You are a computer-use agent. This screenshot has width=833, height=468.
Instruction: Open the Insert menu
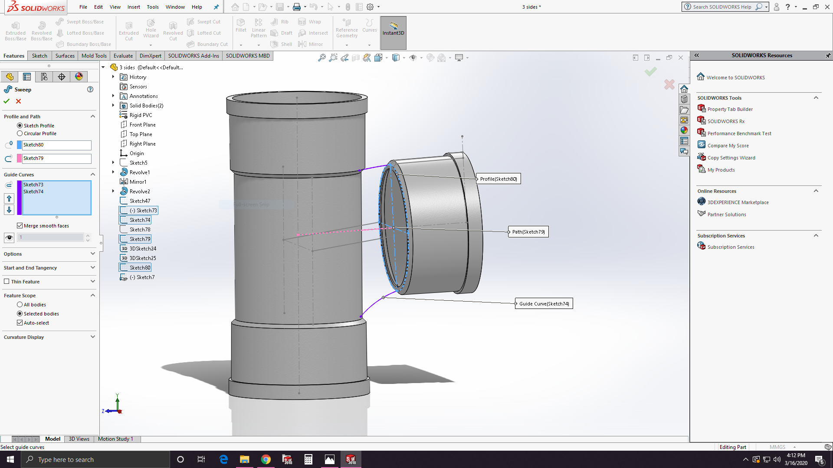(133, 7)
